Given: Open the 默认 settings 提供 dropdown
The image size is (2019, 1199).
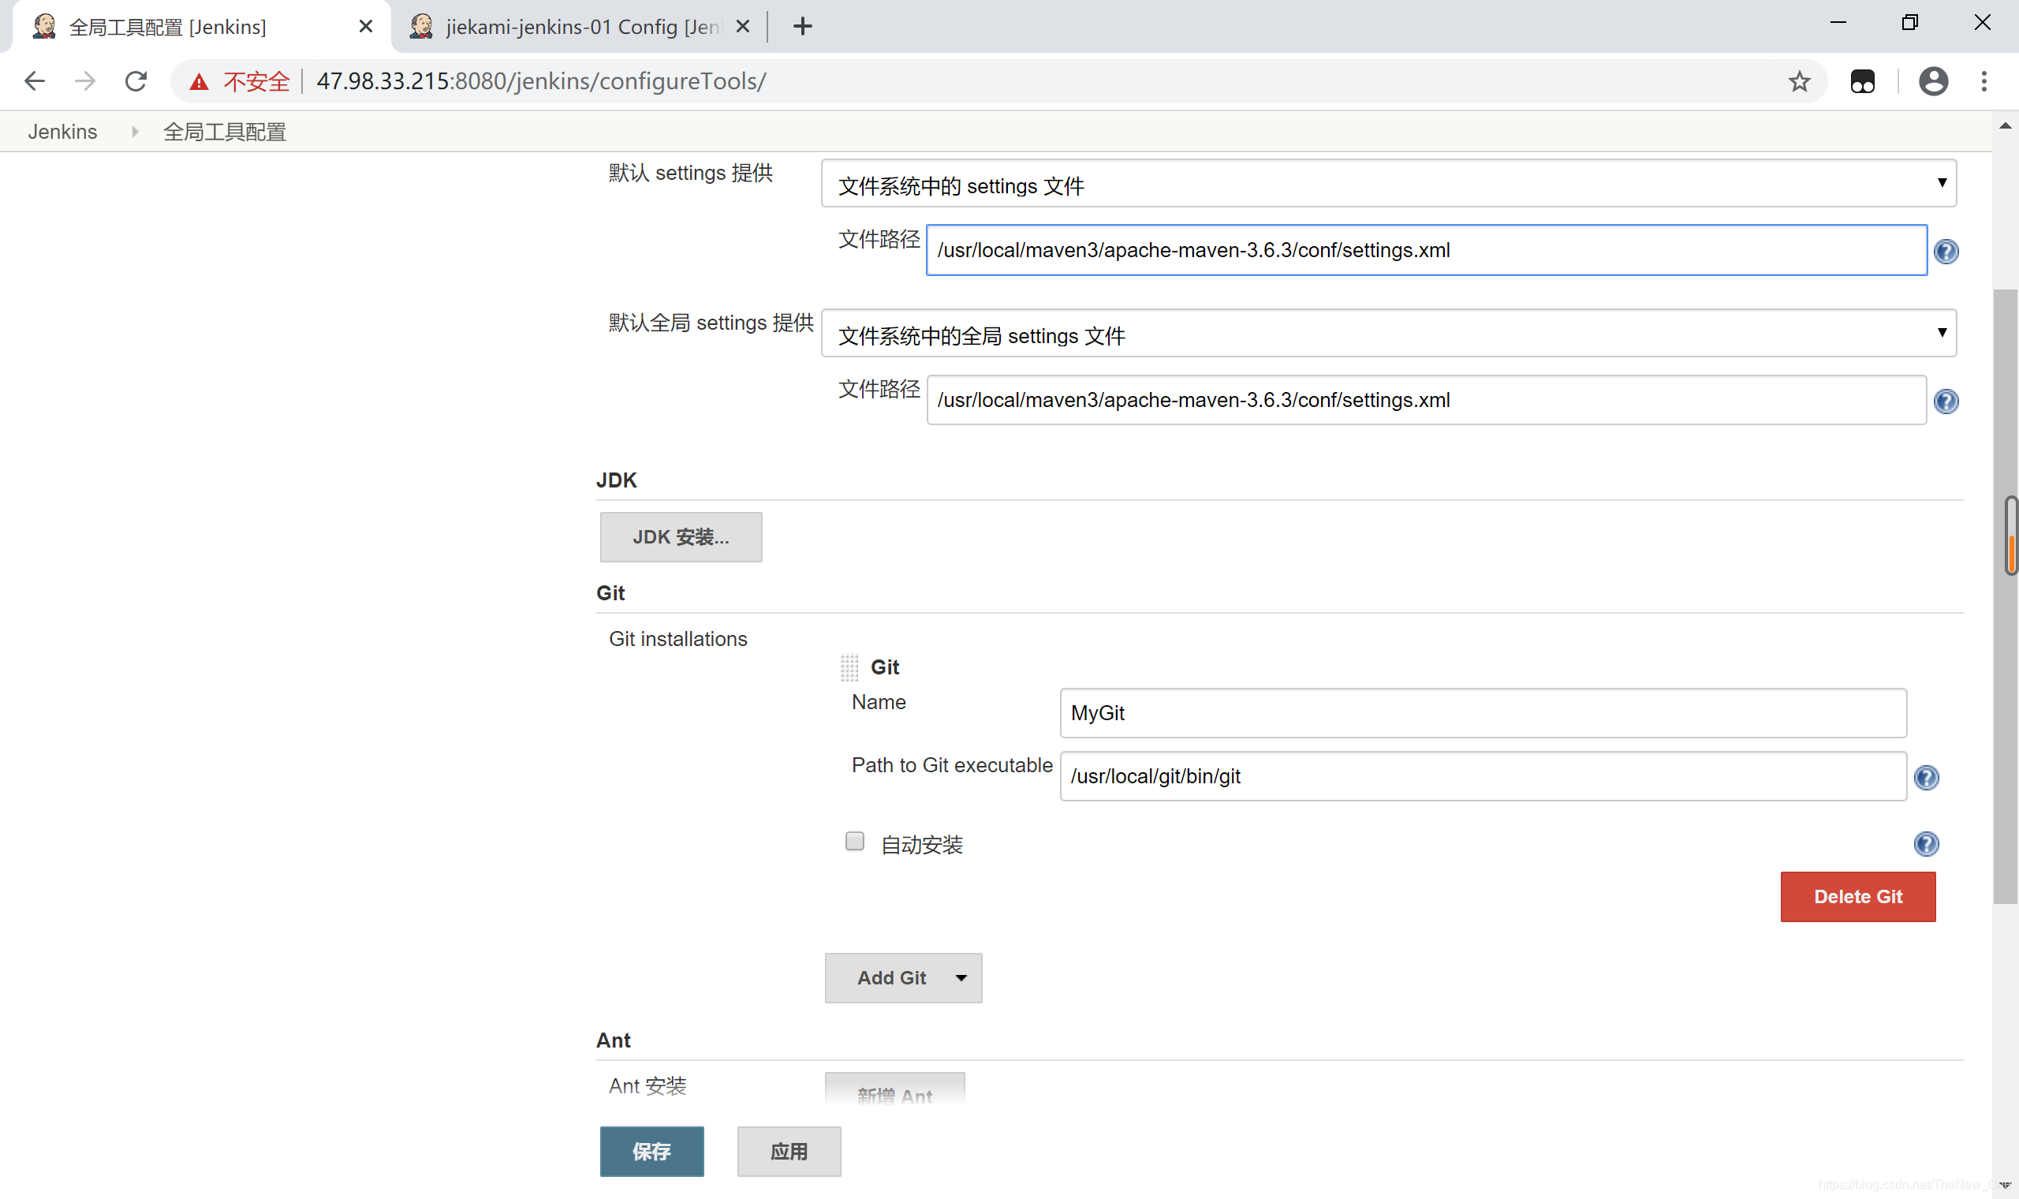Looking at the screenshot, I should (1388, 184).
